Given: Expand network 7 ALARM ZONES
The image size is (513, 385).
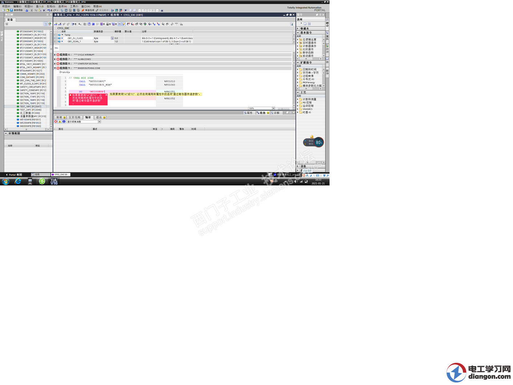Looking at the screenshot, I should (x=55, y=59).
